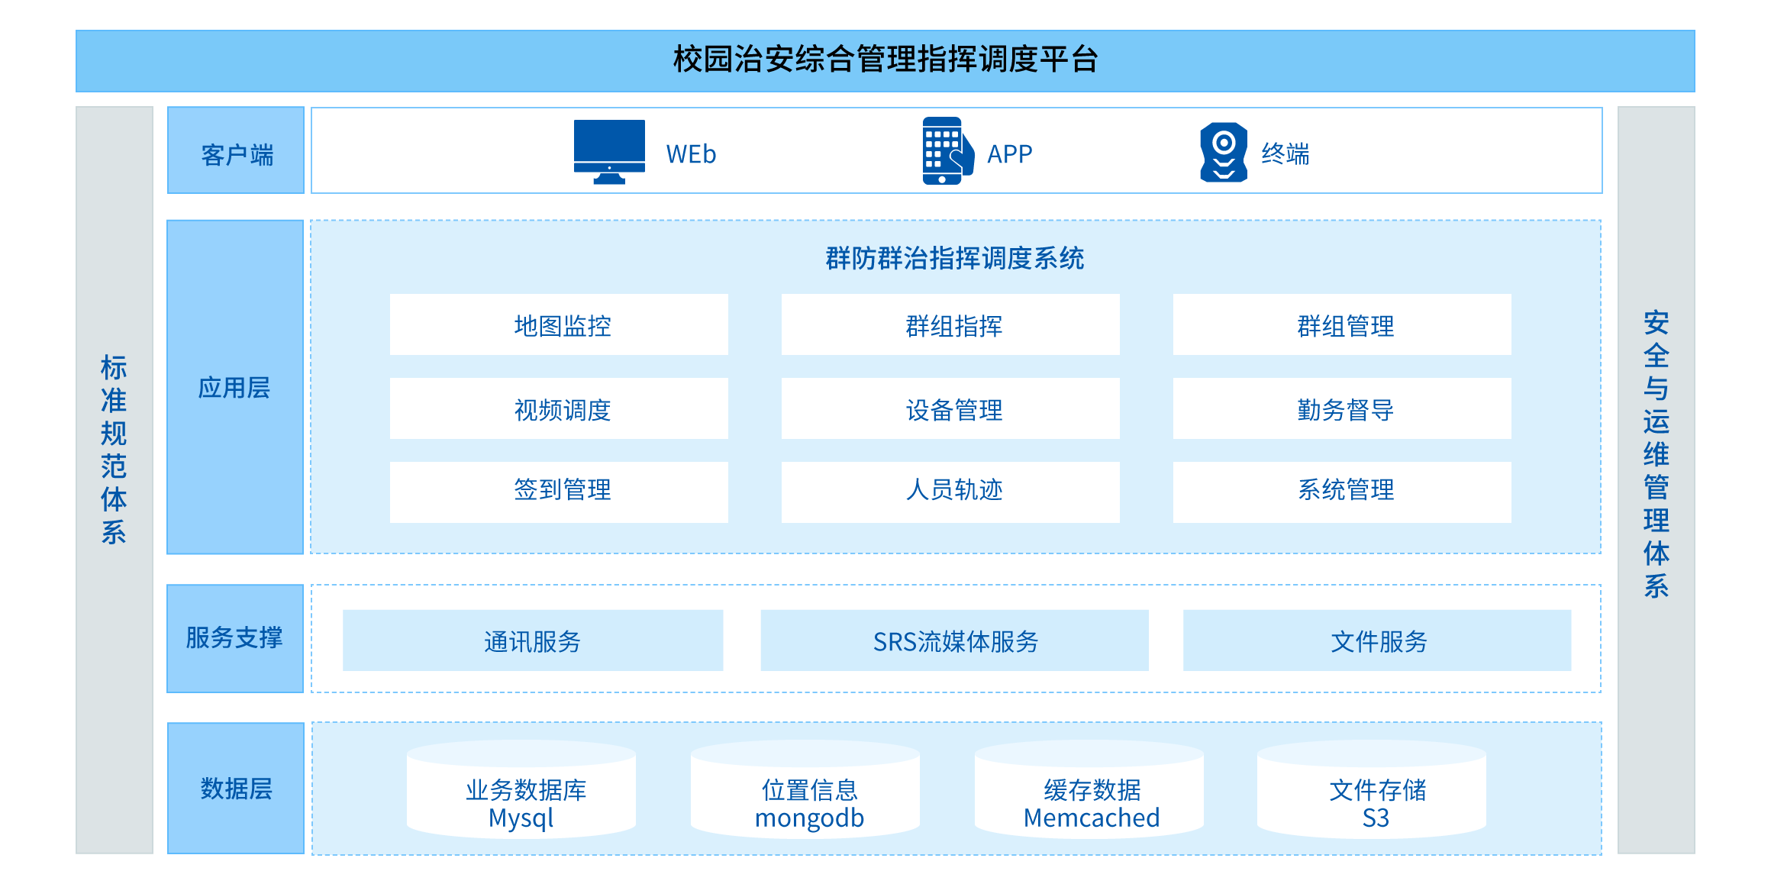Click the WEb desktop monitor icon
1771x884 pixels.
609,151
